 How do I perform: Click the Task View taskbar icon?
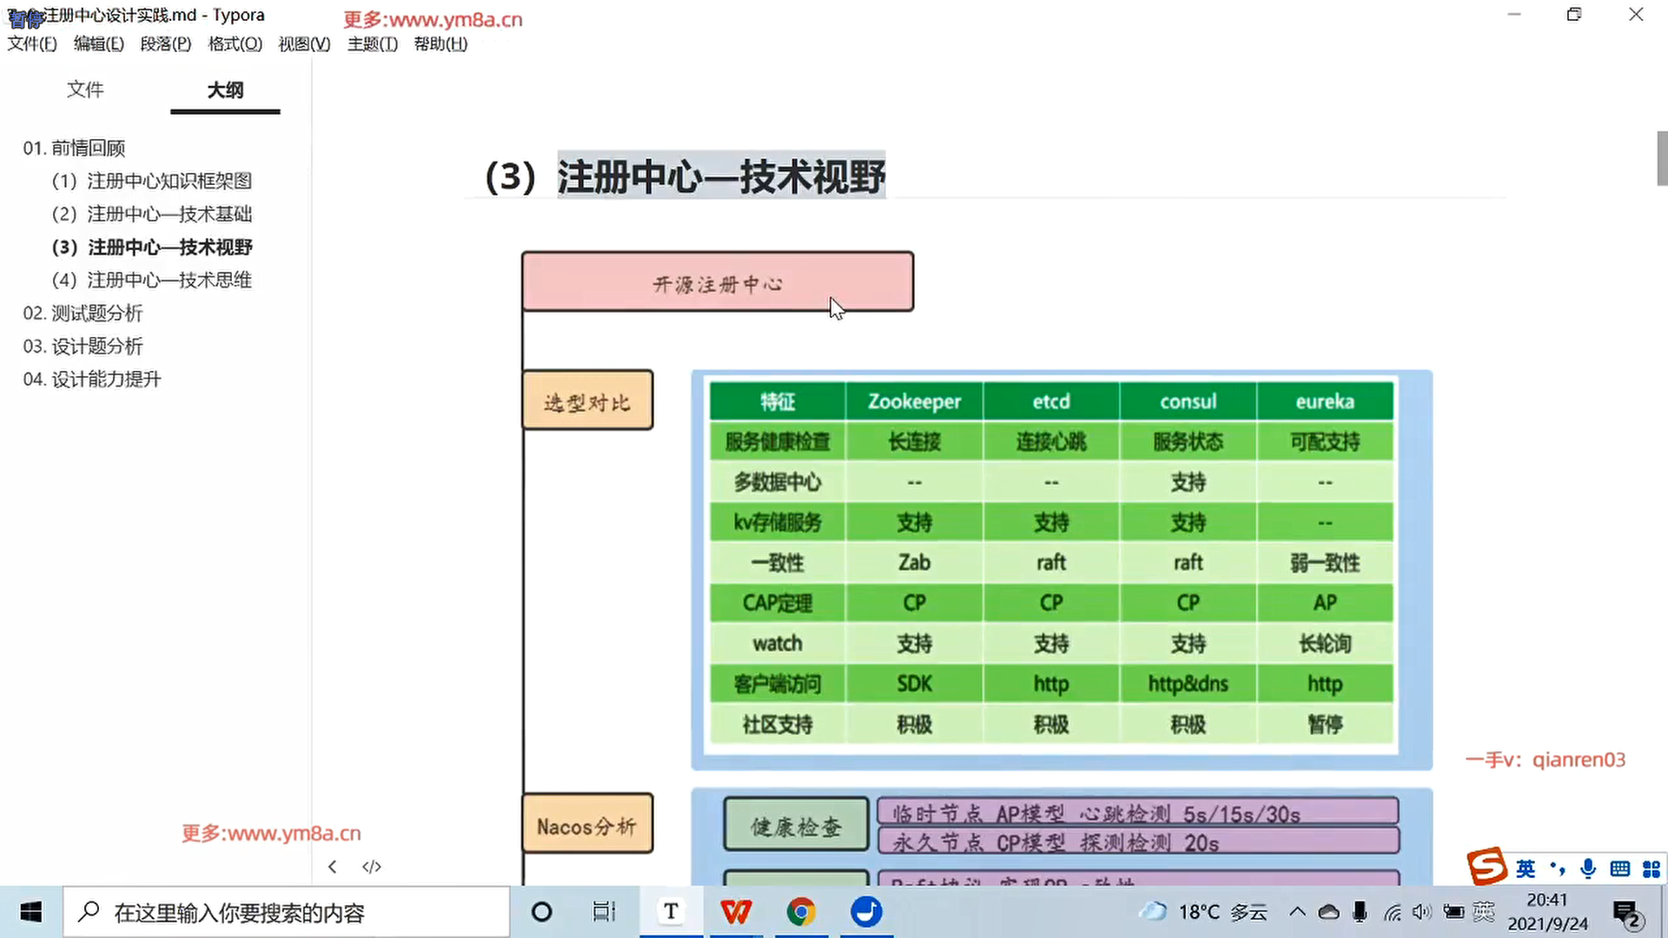(604, 912)
